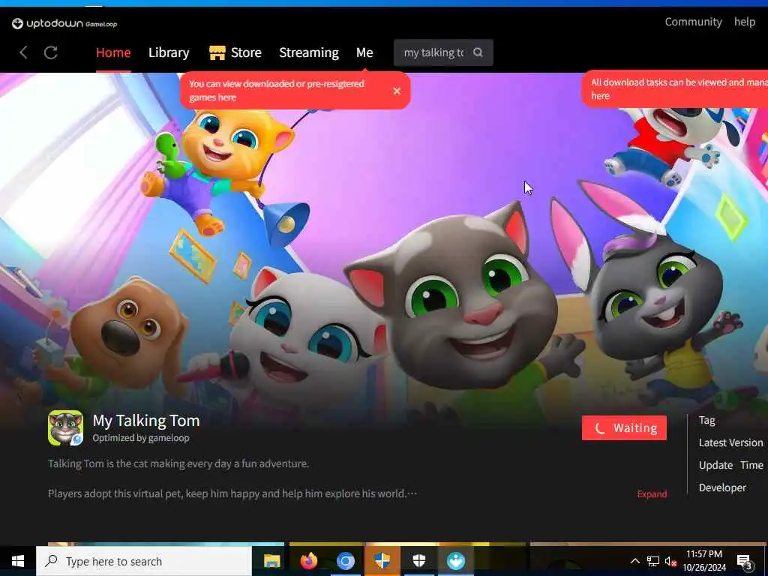Viewport: 768px width, 576px height.
Task: Click the taskbar search box
Action: pos(144,561)
